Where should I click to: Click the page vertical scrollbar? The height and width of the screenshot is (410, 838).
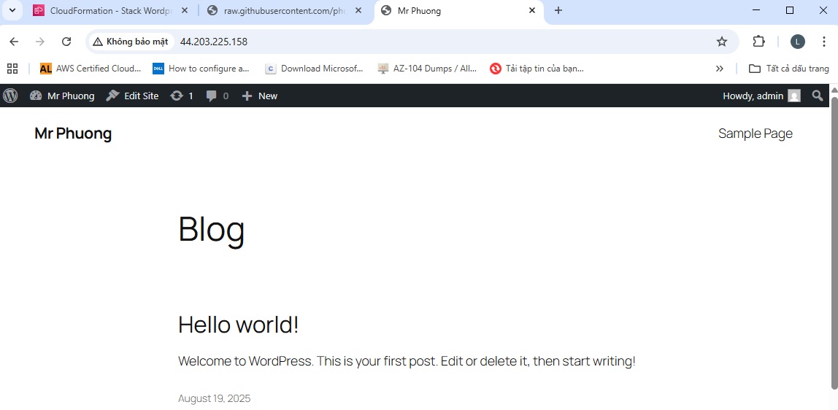pyautogui.click(x=834, y=241)
